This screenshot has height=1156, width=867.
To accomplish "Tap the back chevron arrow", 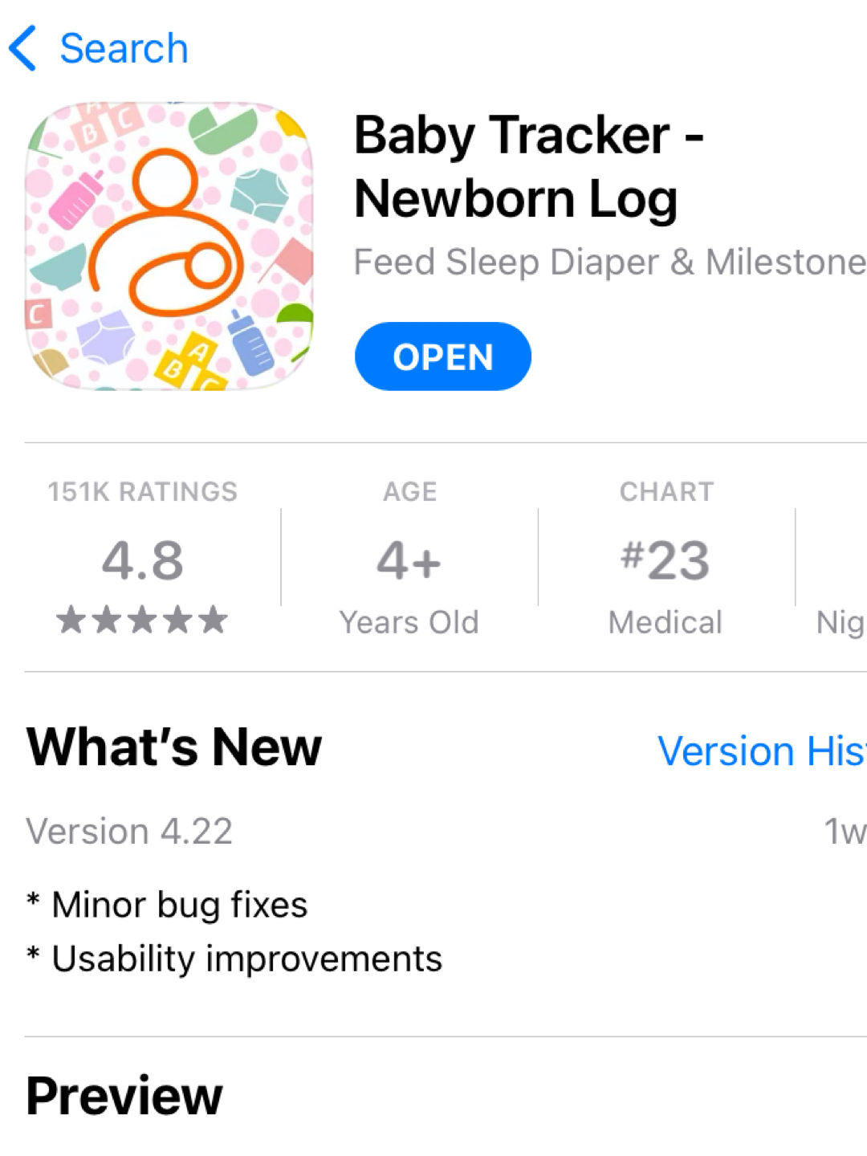I will [22, 48].
